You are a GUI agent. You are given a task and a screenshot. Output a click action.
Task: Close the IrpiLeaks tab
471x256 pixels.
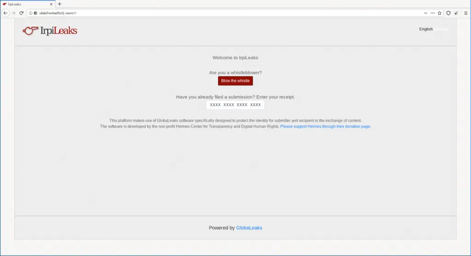(x=51, y=4)
